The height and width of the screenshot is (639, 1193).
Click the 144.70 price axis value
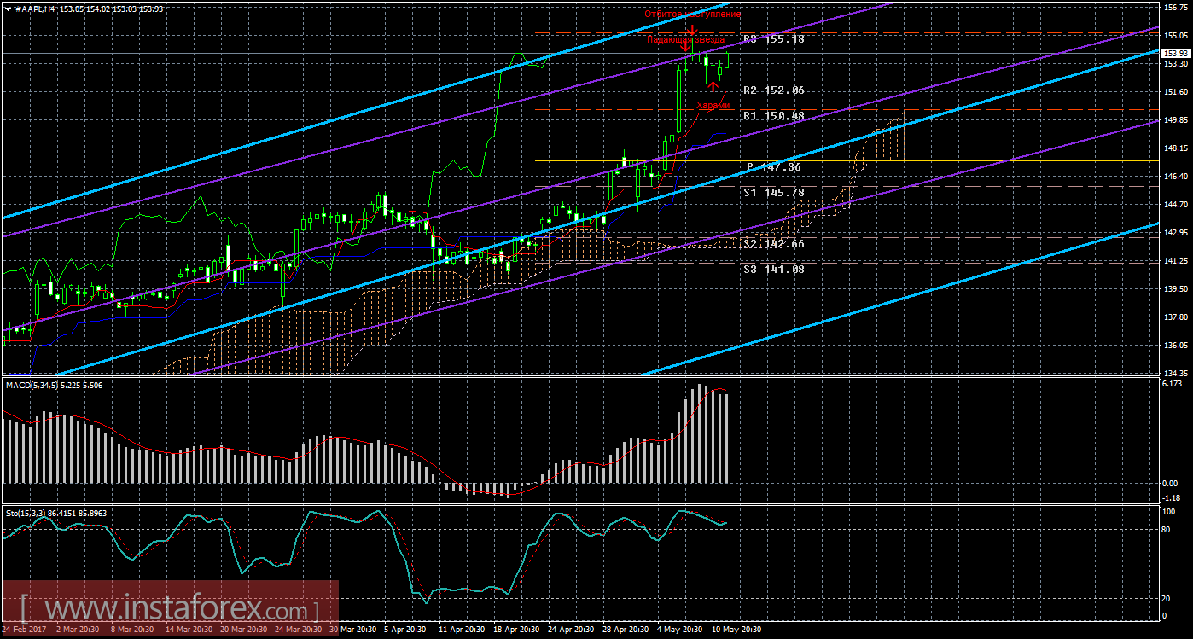[x=1176, y=205]
